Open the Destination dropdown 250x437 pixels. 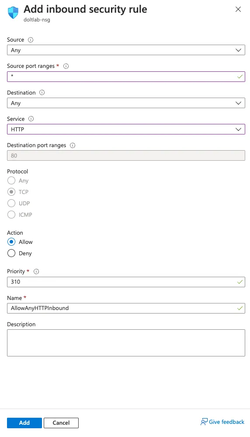[126, 103]
